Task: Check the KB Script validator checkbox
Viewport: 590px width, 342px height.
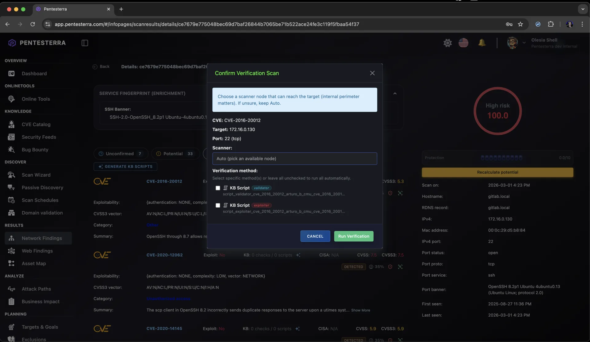Action: point(218,188)
